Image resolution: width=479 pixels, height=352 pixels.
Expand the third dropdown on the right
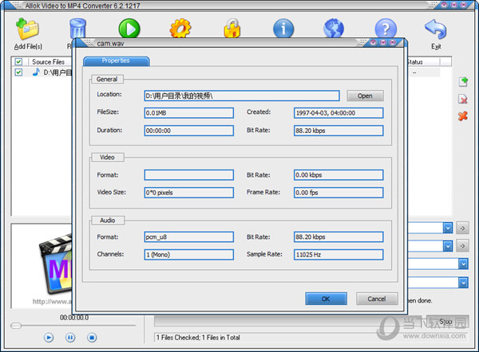click(463, 264)
